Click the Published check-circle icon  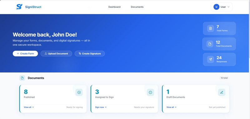coord(79,92)
